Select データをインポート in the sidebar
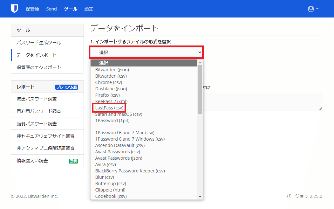This screenshot has width=334, height=209. tap(47, 55)
